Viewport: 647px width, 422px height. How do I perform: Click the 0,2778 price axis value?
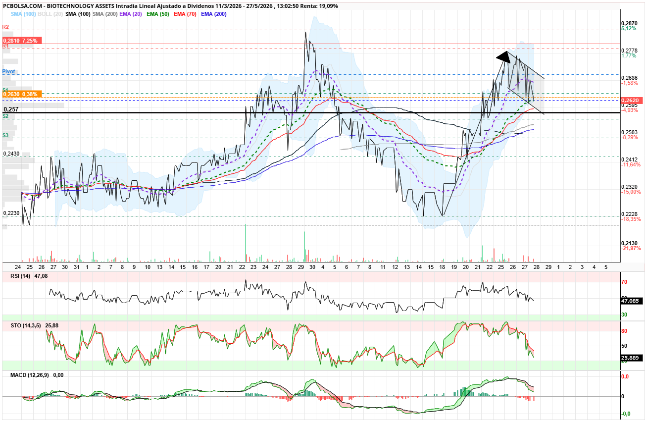pyautogui.click(x=629, y=51)
